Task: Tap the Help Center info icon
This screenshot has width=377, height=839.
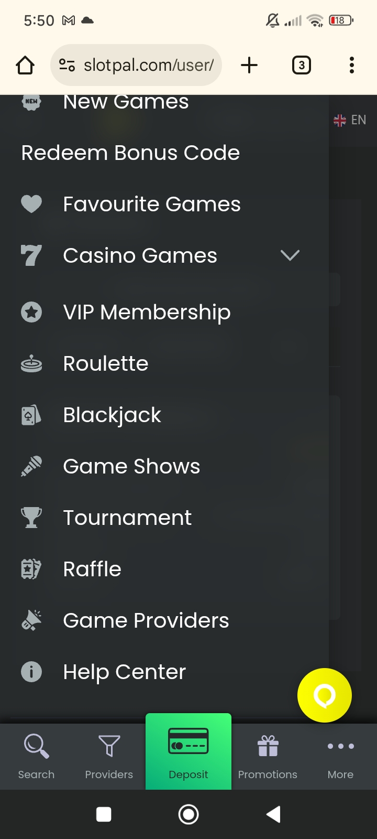Action: click(31, 672)
